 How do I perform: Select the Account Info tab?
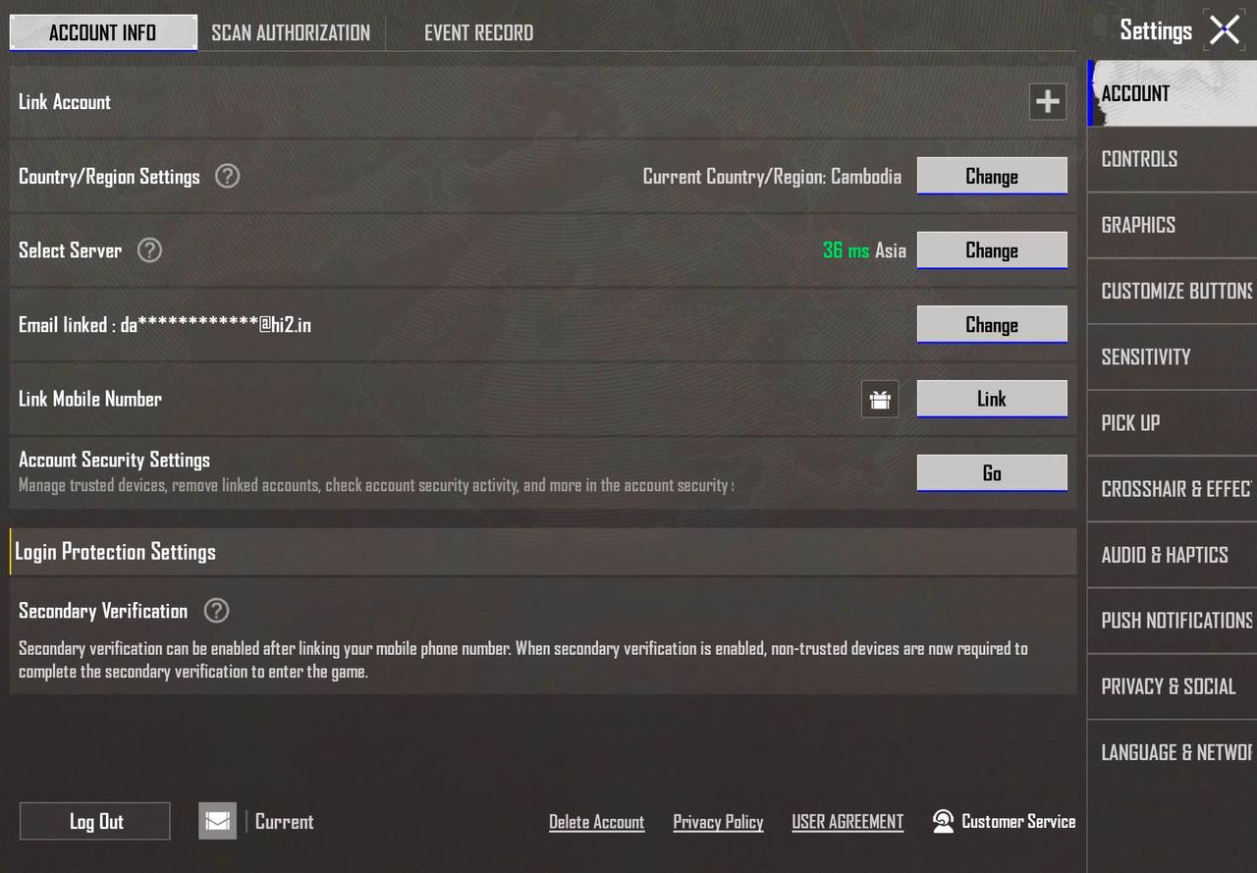click(103, 32)
